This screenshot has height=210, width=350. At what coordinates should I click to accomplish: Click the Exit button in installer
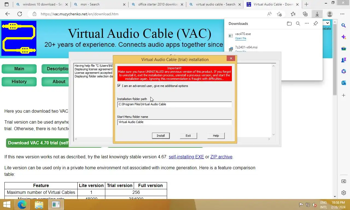[x=188, y=136]
